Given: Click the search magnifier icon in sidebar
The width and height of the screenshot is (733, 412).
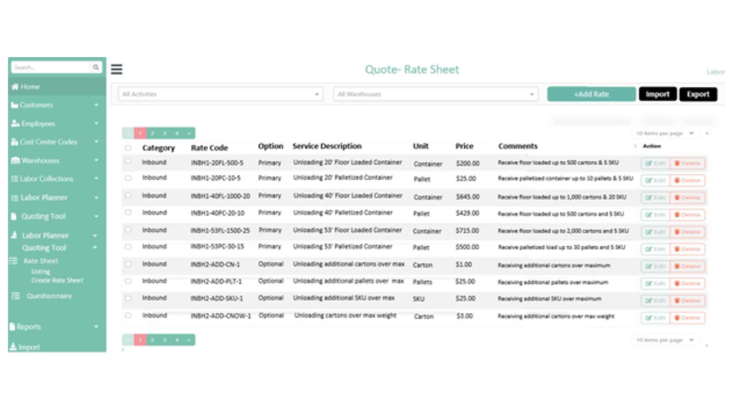Looking at the screenshot, I should pos(96,67).
